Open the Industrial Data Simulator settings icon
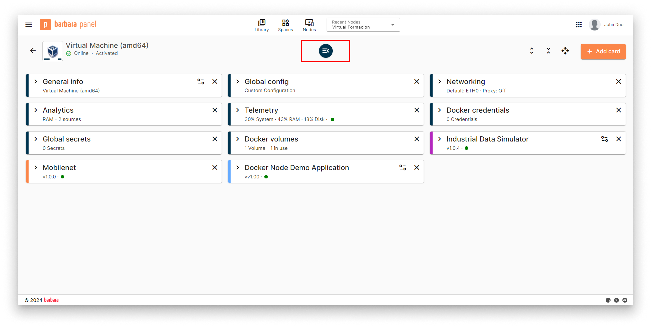Image resolution: width=651 pixels, height=326 pixels. [x=604, y=139]
